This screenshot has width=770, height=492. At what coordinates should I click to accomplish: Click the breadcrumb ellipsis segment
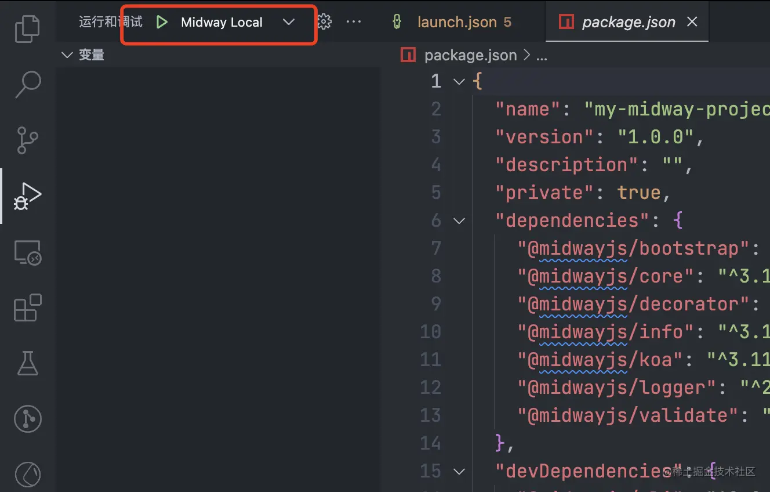[542, 56]
